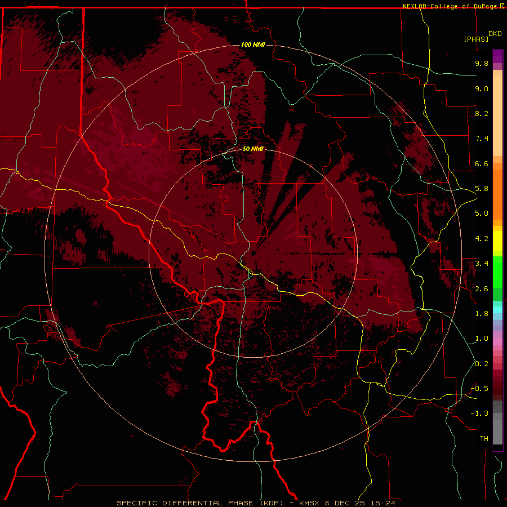This screenshot has width=507, height=507.
Task: Click the 5.0 legend value
Action: tap(482, 214)
